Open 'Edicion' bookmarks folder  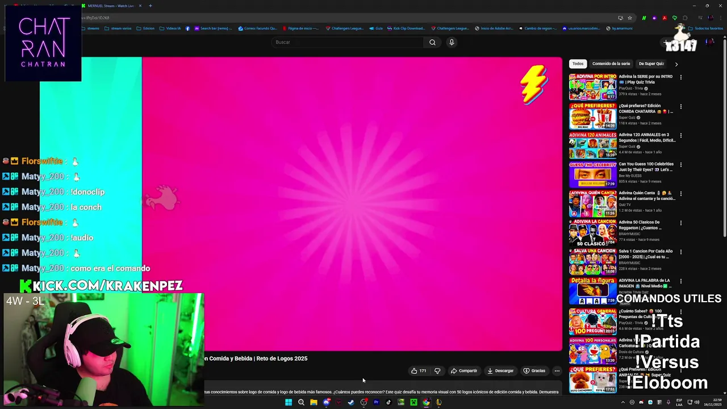coord(145,28)
